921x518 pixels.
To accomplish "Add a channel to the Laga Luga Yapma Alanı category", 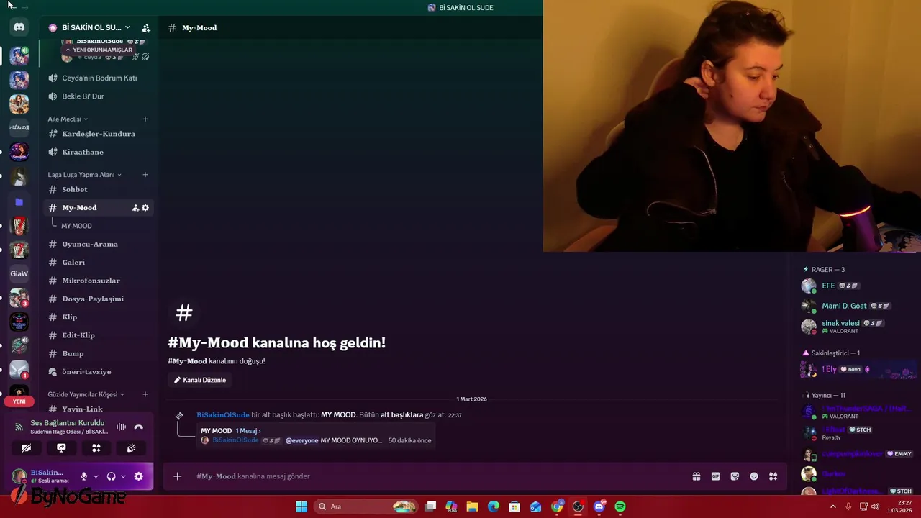I will [x=145, y=175].
